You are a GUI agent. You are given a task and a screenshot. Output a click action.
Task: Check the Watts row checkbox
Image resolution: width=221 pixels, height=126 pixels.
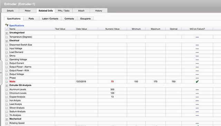[x=7, y=82]
